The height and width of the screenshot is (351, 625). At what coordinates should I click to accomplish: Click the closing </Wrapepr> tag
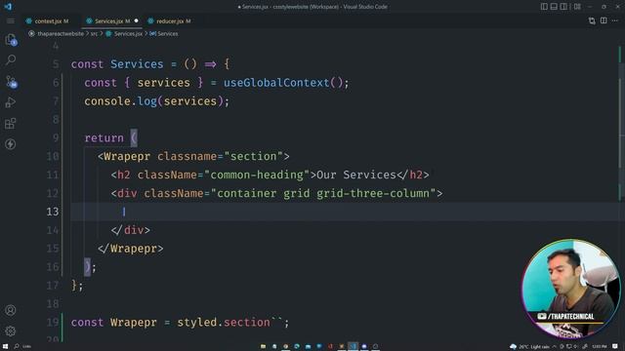[130, 249]
